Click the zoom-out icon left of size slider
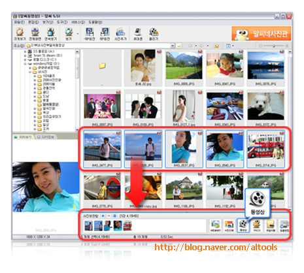Screen dimensions: 304x273 point(260,46)
